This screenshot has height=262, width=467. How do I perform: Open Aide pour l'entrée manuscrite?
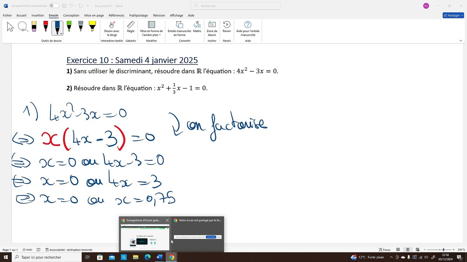coord(248,29)
